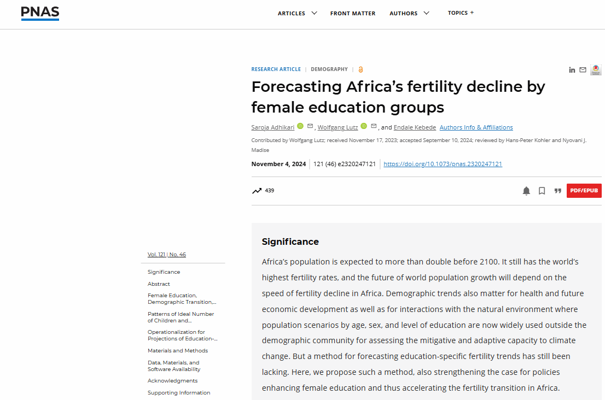Download the PDF/EPUB
Viewport: 605px width, 400px height.
point(584,191)
